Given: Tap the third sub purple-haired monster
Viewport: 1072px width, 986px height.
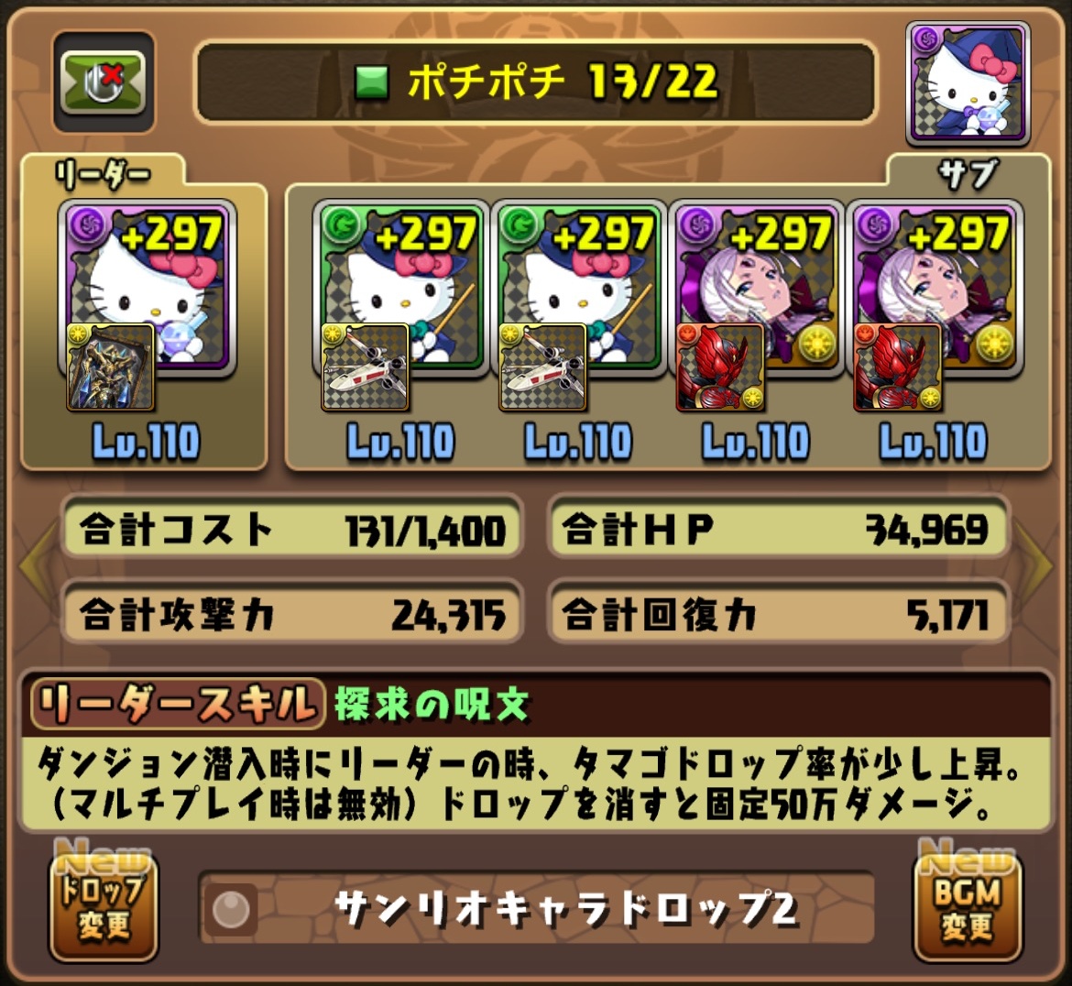Looking at the screenshot, I should (757, 288).
